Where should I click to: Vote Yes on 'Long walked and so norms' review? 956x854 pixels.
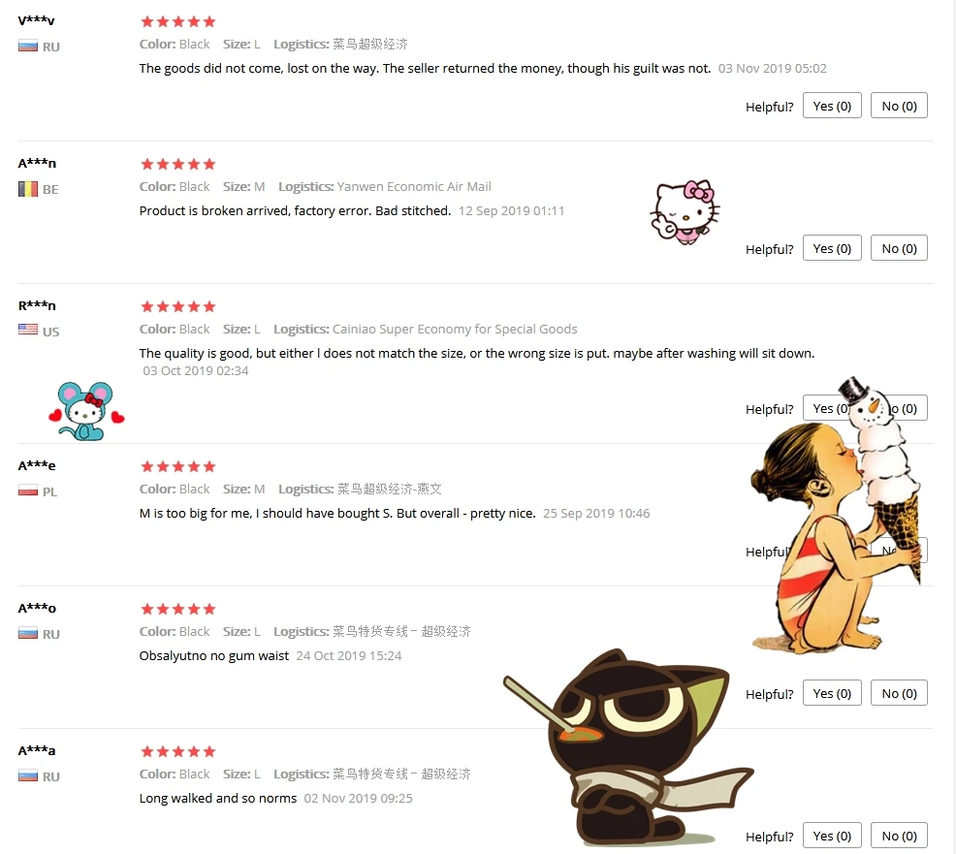(832, 836)
